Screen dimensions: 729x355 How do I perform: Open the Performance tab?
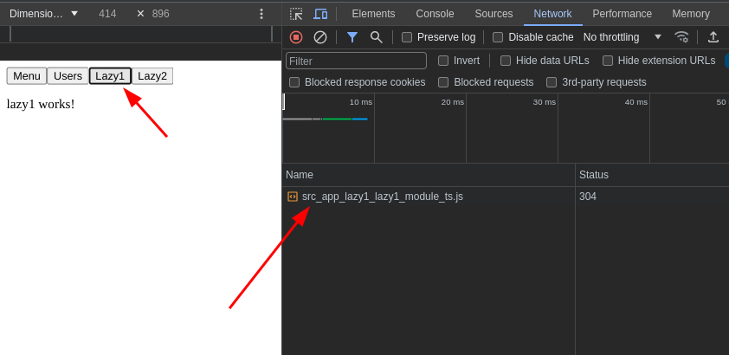point(622,14)
